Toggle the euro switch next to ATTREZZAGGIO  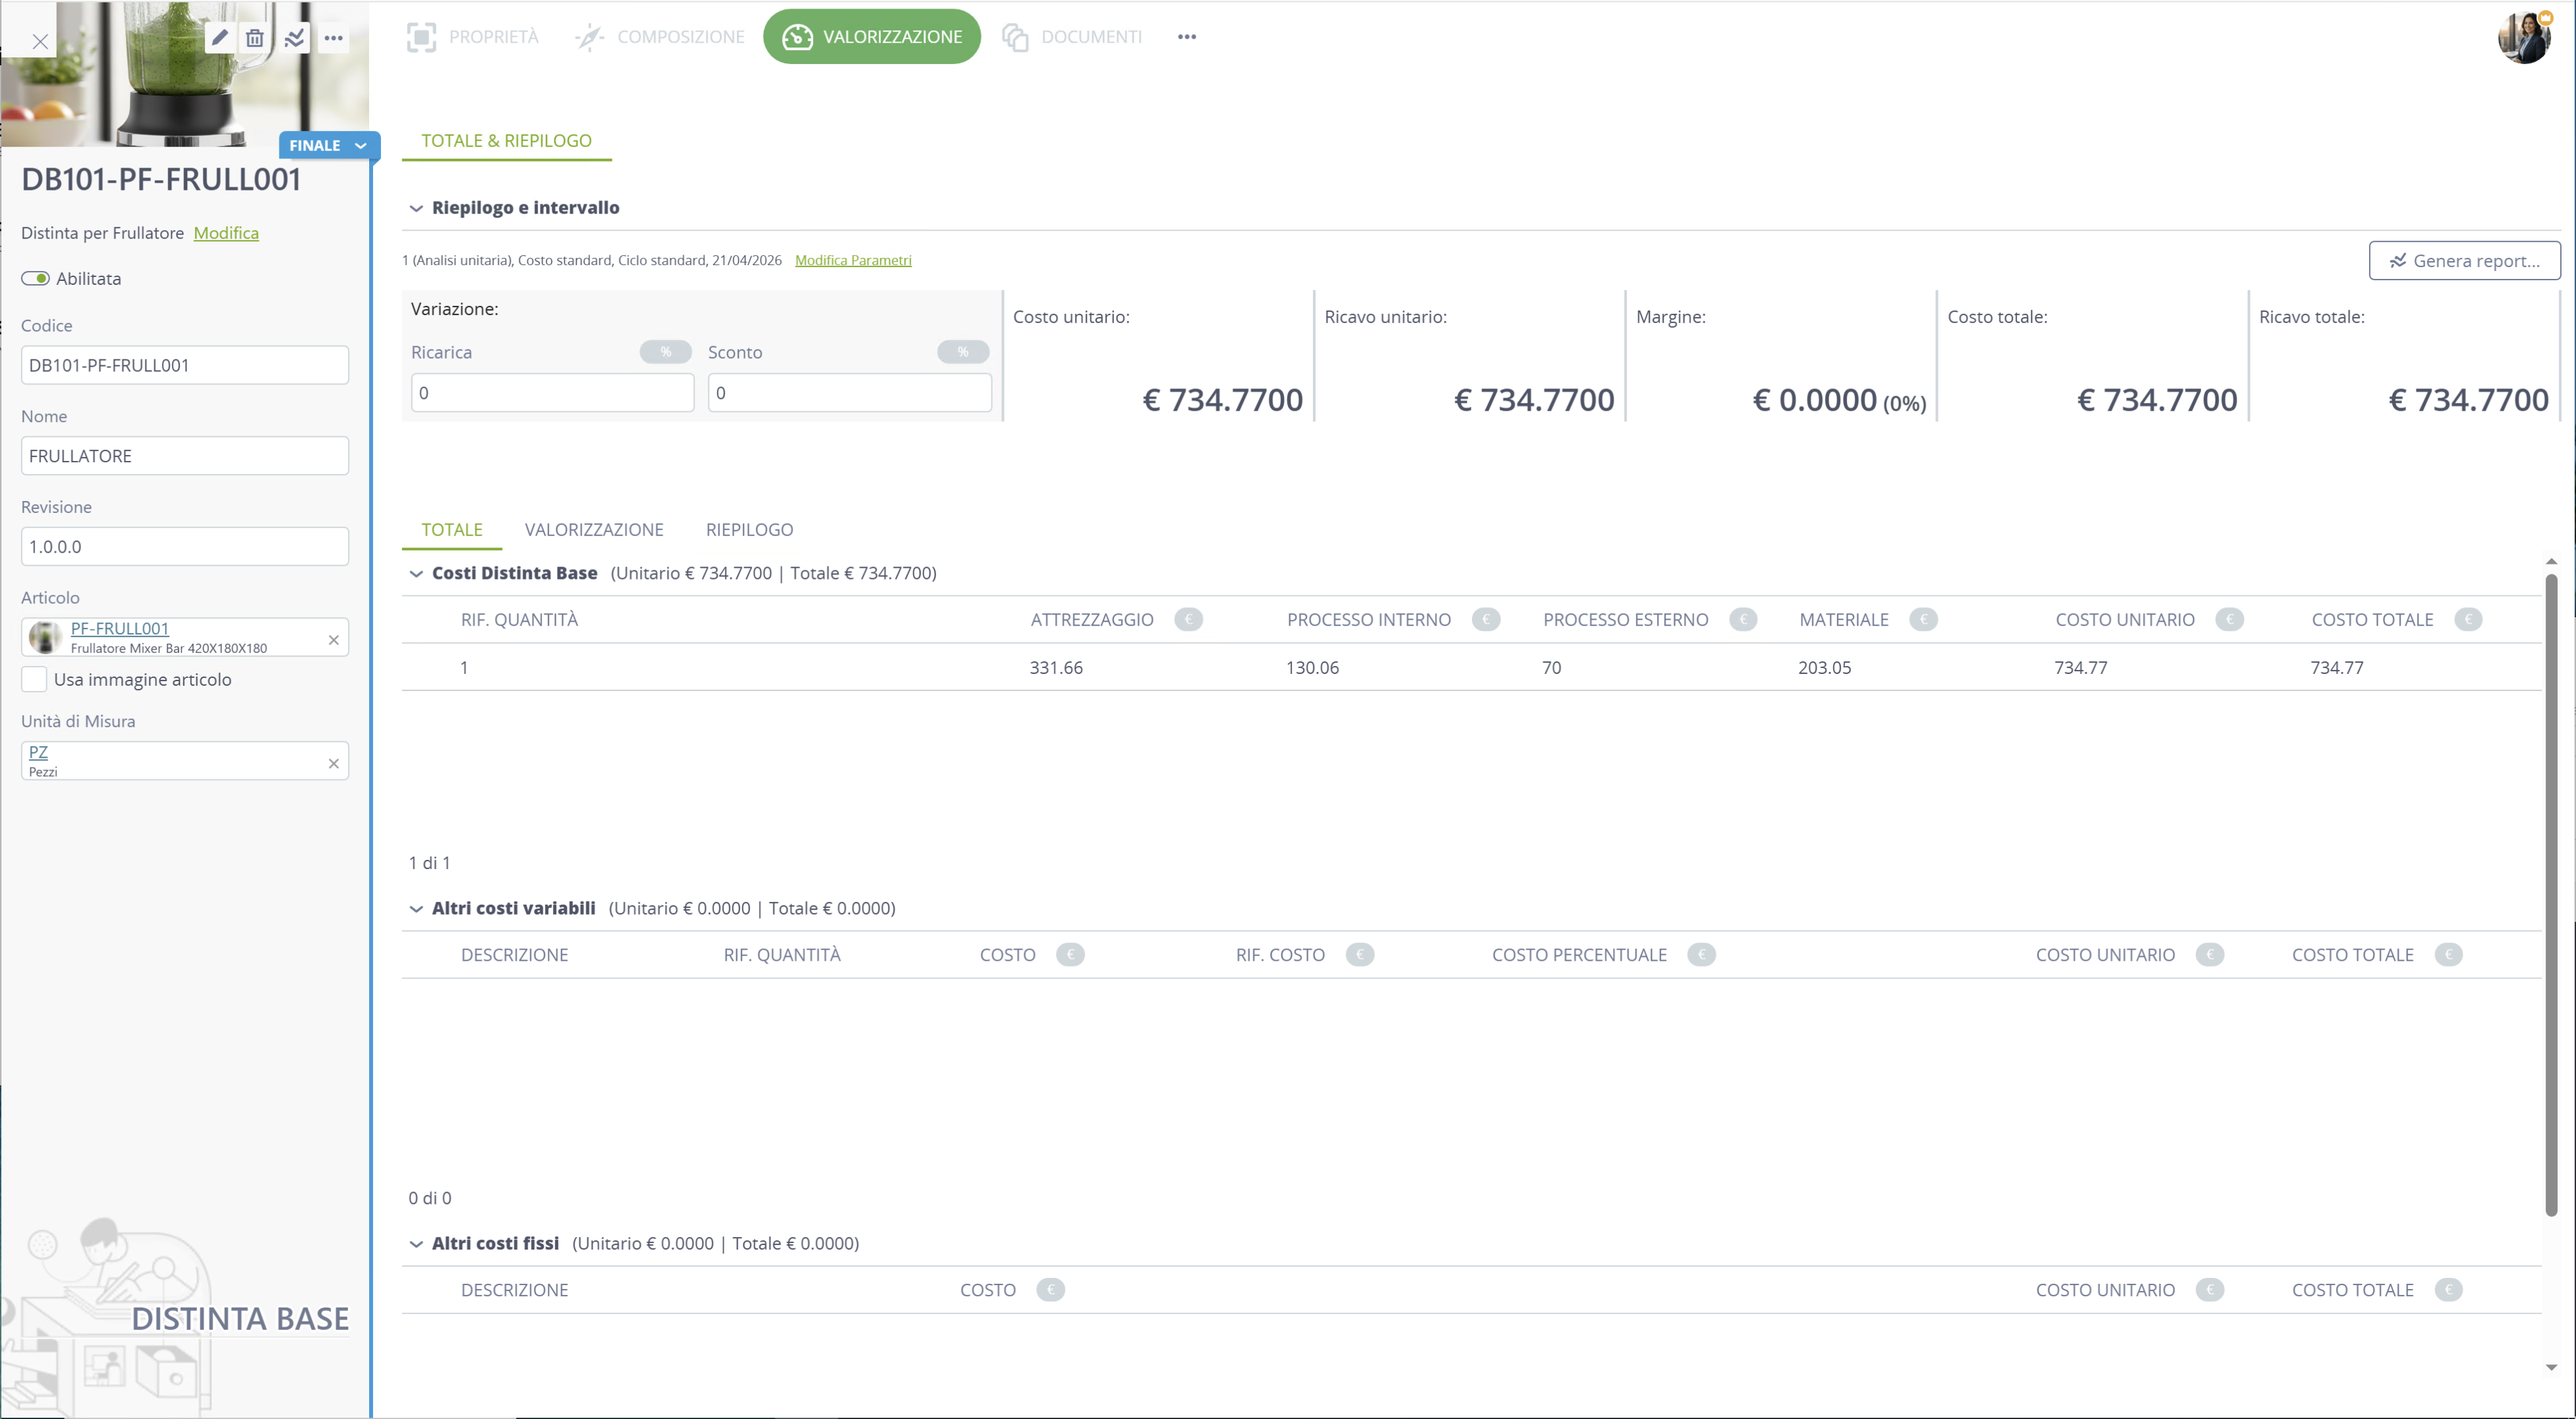[x=1189, y=619]
